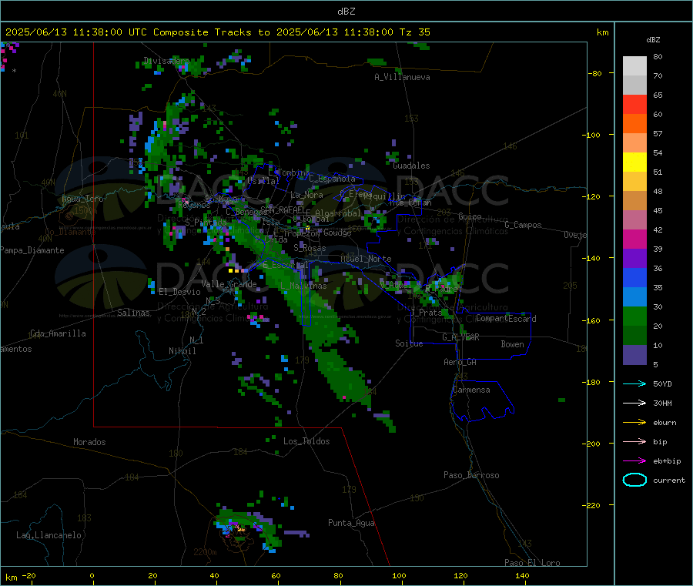
Task: Select the light blue swatch below 35 dBZ
Action: pos(634,297)
